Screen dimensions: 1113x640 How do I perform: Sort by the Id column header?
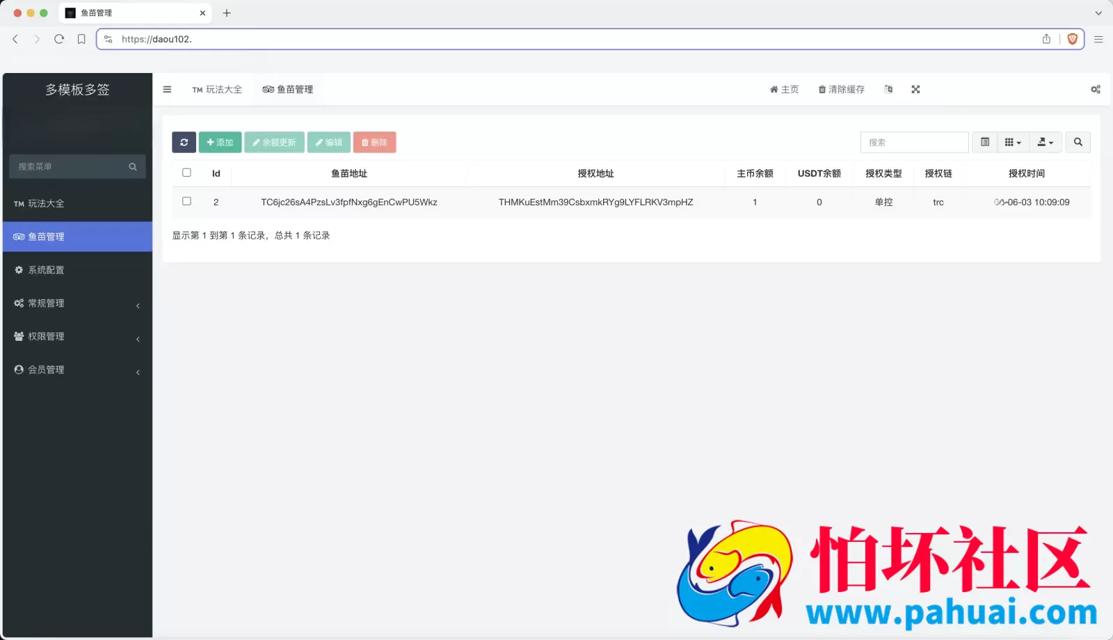click(216, 173)
